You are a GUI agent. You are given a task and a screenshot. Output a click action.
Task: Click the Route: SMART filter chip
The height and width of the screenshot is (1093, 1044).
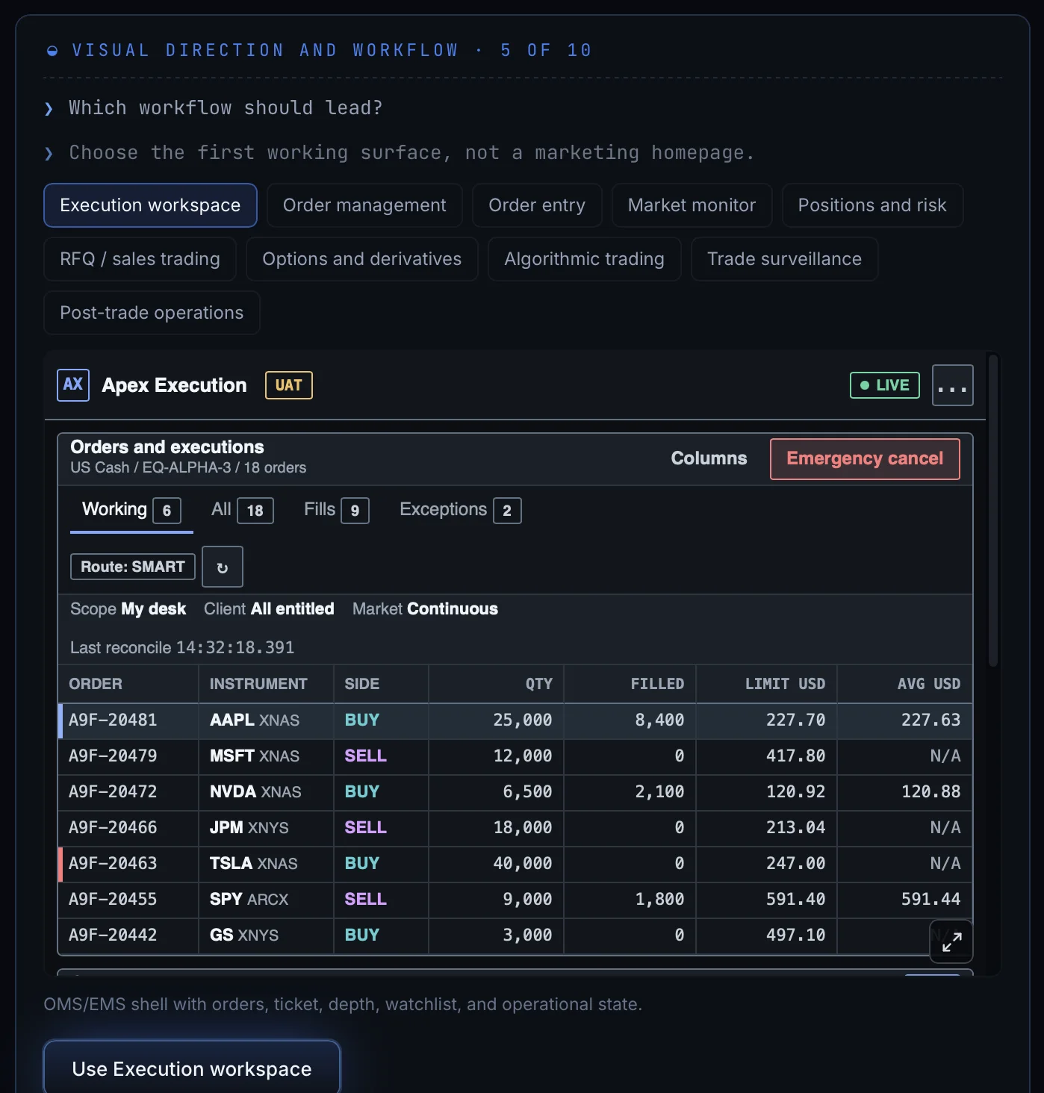click(x=133, y=567)
